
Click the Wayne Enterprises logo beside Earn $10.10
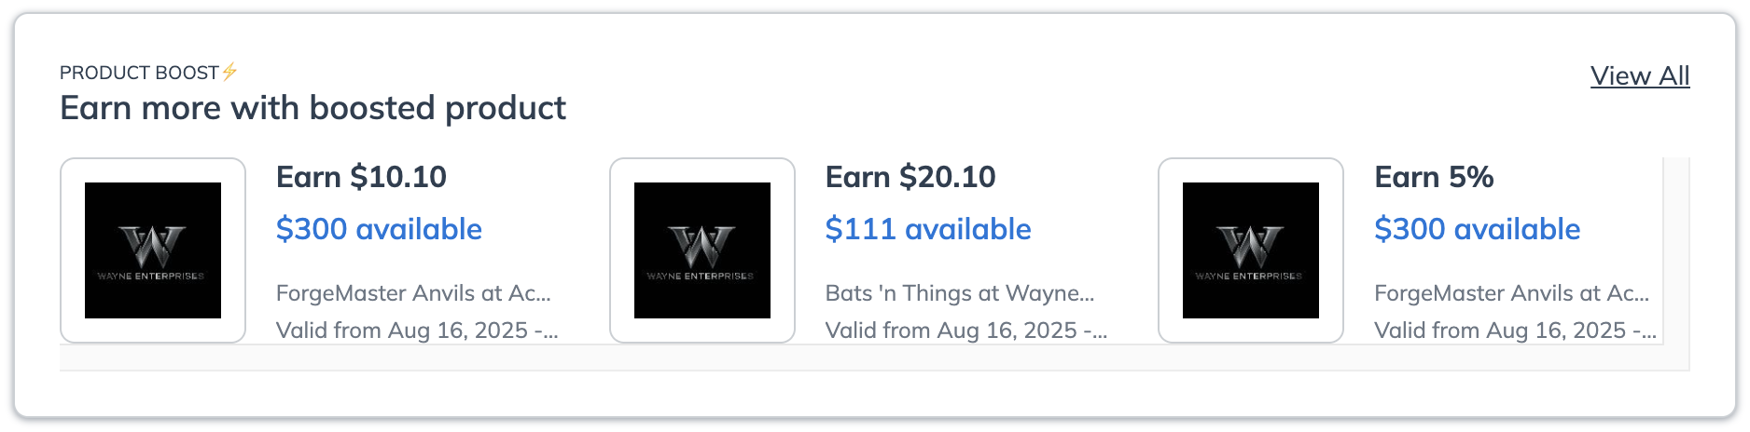(x=153, y=250)
